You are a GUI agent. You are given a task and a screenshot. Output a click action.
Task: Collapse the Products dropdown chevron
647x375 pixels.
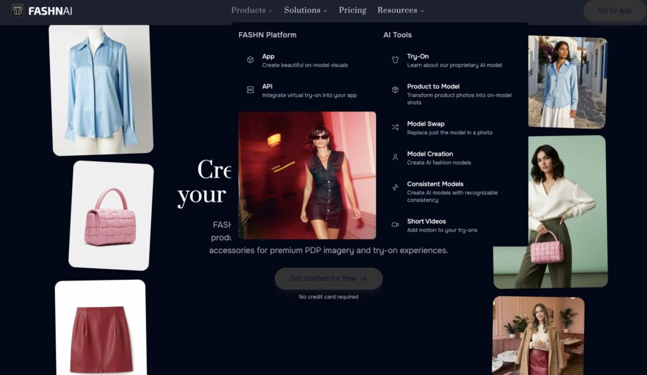click(x=270, y=11)
